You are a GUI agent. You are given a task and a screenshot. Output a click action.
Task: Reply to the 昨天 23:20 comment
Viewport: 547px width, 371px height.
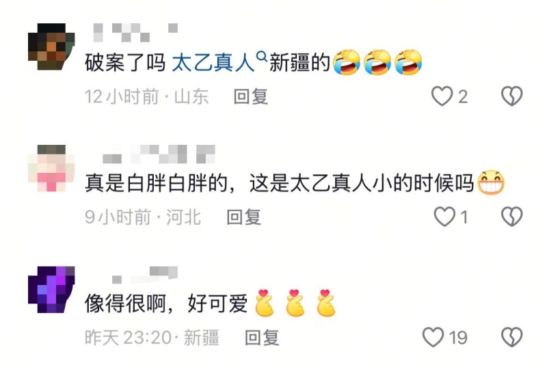(x=262, y=338)
